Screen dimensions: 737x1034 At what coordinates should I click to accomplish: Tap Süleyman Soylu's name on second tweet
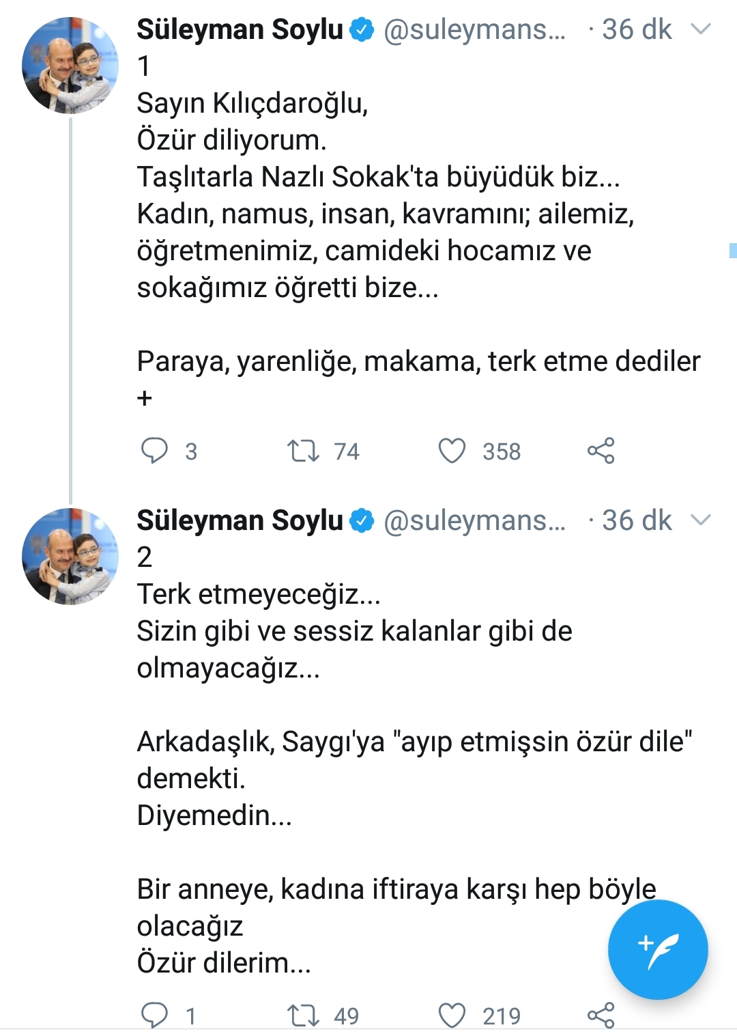click(x=240, y=520)
